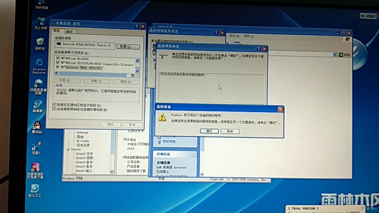Select the DirectX 文件 tree item
Viewport: 379px width, 213px height.
click(84, 154)
